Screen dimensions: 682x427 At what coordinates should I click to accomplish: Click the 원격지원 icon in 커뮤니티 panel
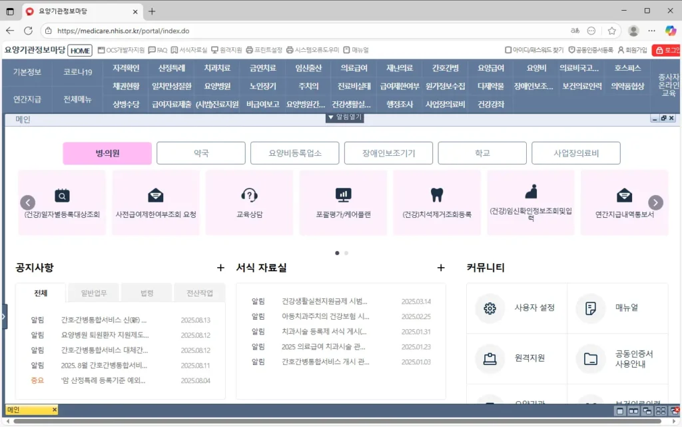click(490, 358)
